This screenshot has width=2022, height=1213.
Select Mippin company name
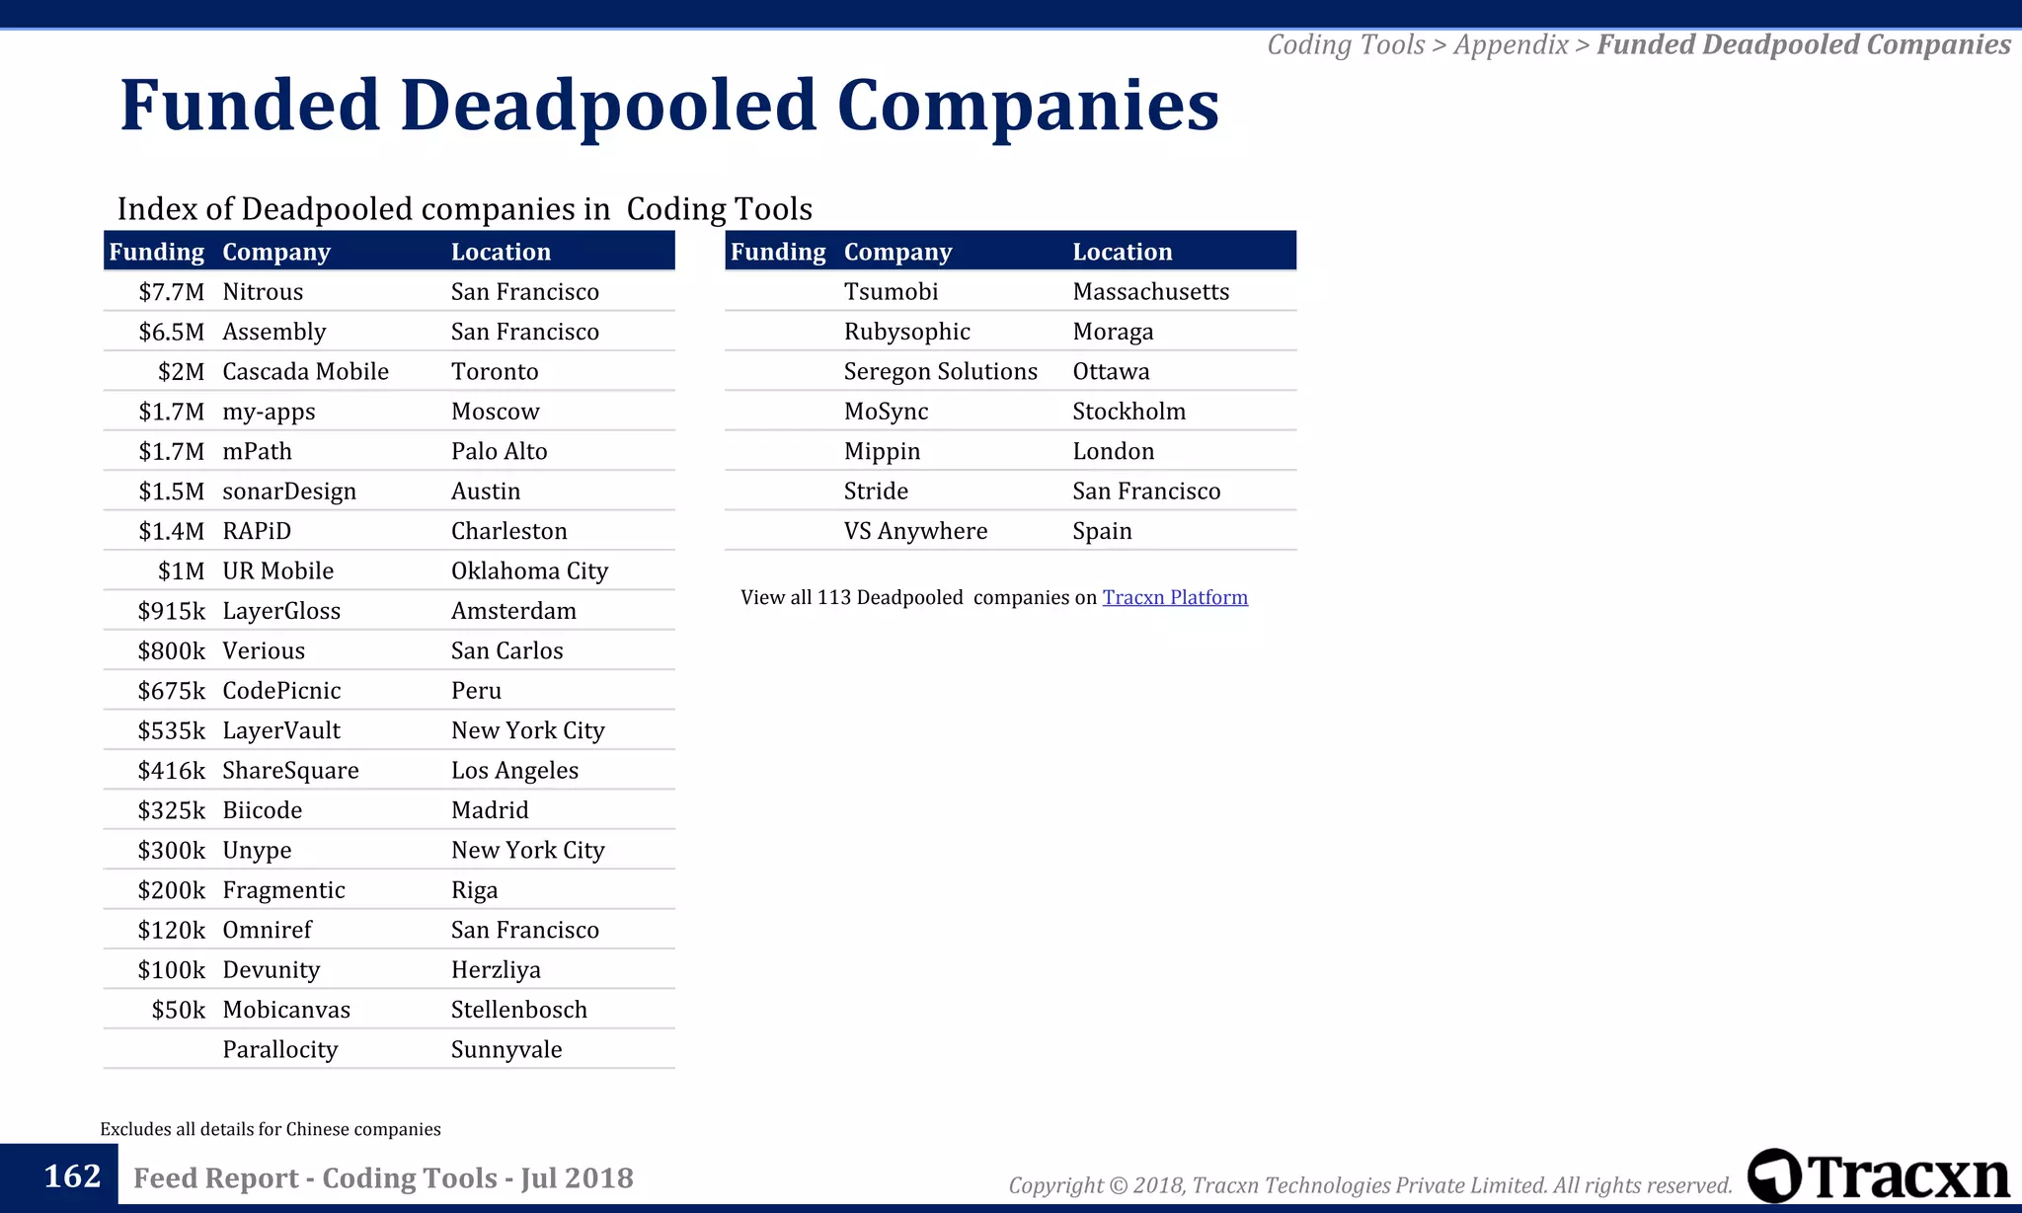883,451
